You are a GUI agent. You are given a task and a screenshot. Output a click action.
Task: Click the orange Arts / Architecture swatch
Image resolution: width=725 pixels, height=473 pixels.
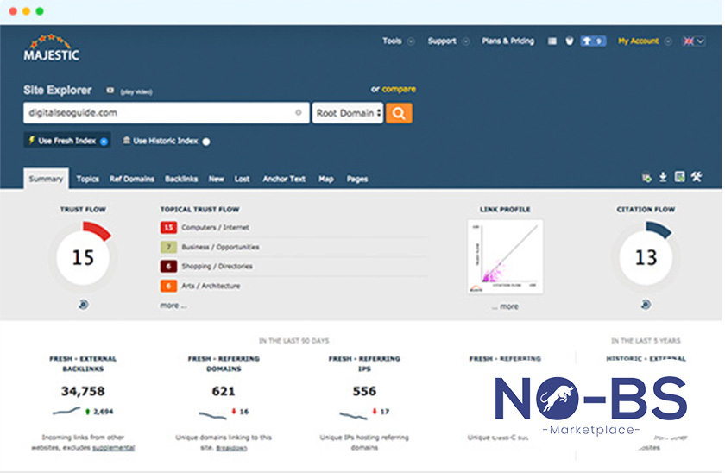click(x=168, y=286)
